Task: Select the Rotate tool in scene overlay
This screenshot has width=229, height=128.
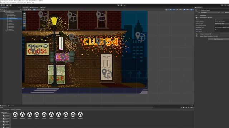Action: [24, 17]
